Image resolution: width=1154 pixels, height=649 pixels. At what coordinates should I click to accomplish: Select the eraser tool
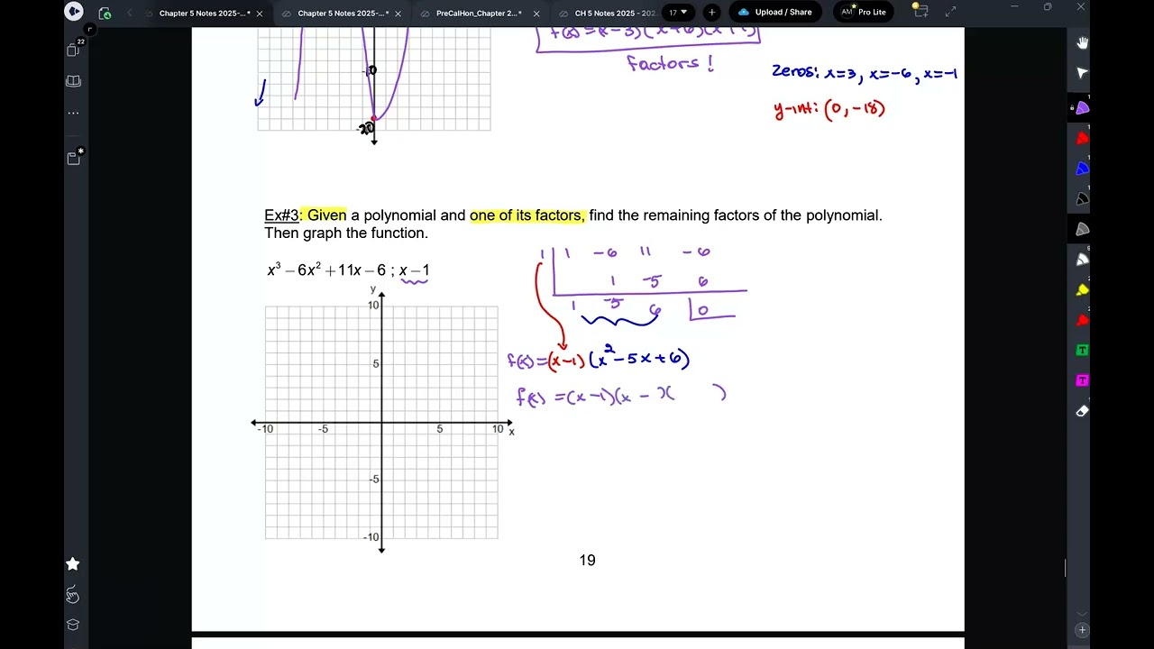click(x=1082, y=411)
